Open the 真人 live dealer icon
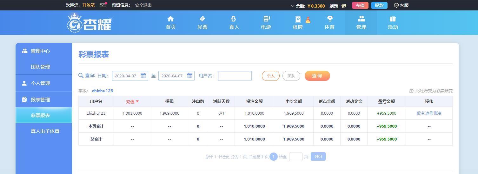 click(x=234, y=19)
